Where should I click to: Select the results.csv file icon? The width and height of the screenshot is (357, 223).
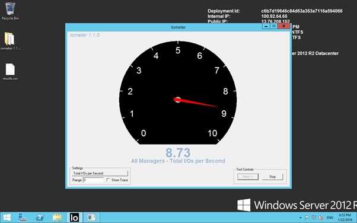tap(10, 72)
